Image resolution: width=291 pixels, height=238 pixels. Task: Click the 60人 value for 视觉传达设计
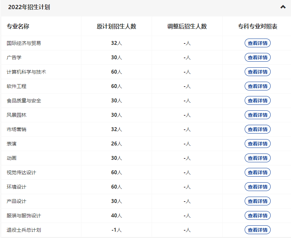click(117, 172)
